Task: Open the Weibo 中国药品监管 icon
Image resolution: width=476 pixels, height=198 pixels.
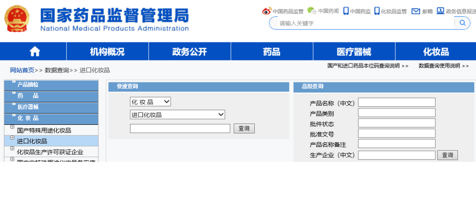Action: click(x=267, y=11)
